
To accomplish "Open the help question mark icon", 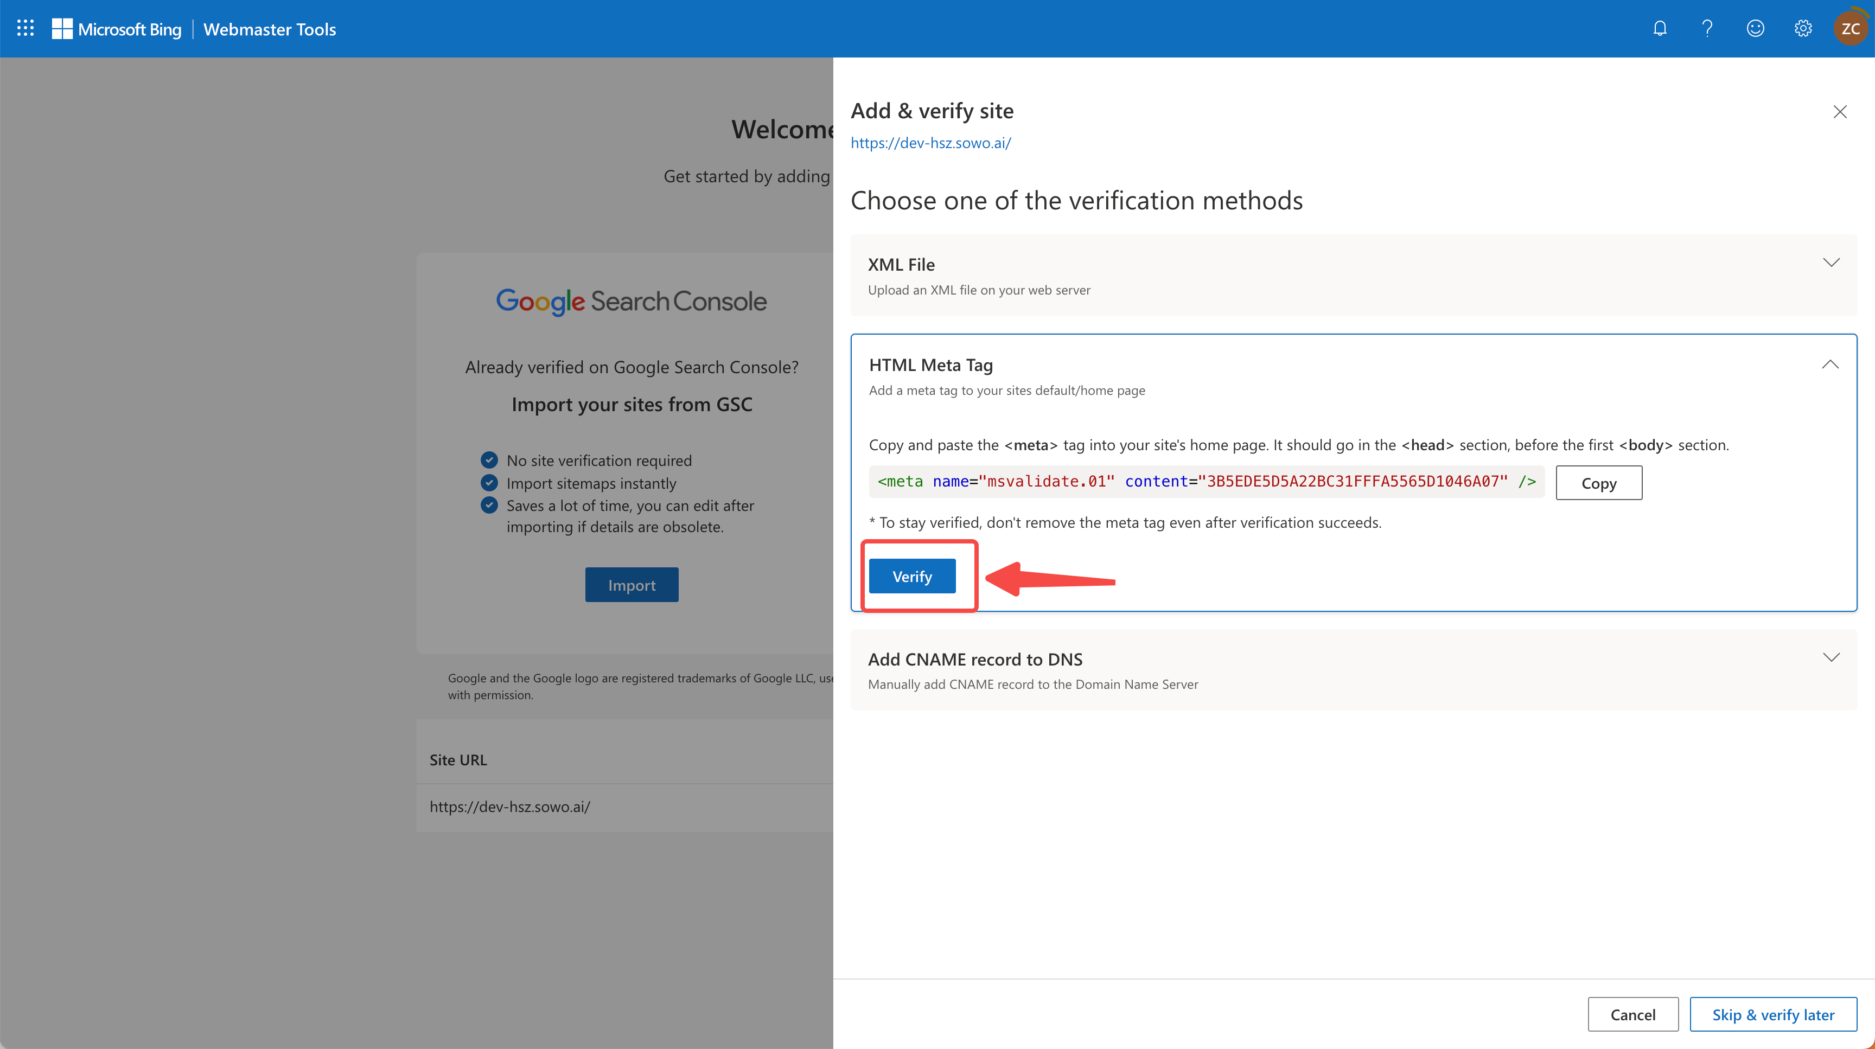I will click(x=1707, y=28).
